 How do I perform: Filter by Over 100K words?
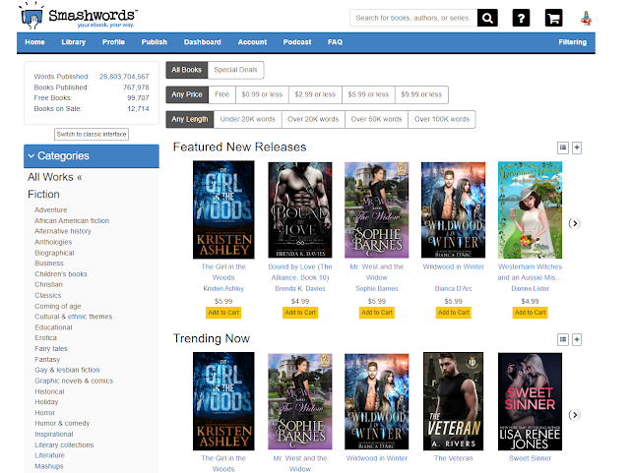point(442,119)
